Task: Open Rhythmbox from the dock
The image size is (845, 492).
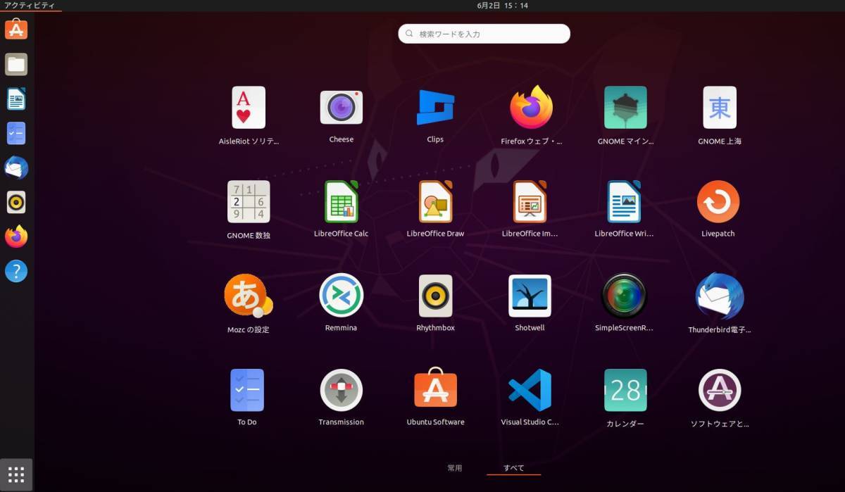Action: (16, 202)
